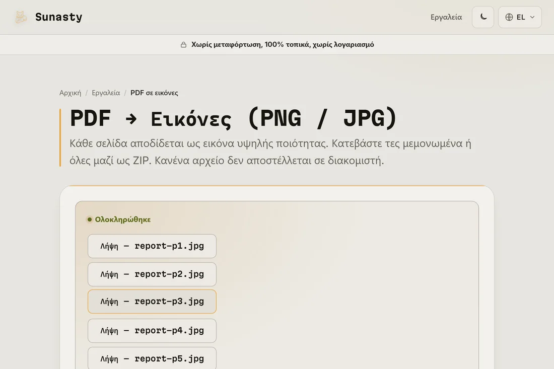Click the privacy banner text Χωρίς μεταφόρτωση
The height and width of the screenshot is (369, 554).
[x=226, y=44]
